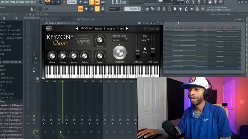Click the FL Studio version available news text
This screenshot has height=139, width=248.
[219, 8]
